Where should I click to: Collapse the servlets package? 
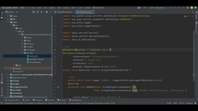22,53
